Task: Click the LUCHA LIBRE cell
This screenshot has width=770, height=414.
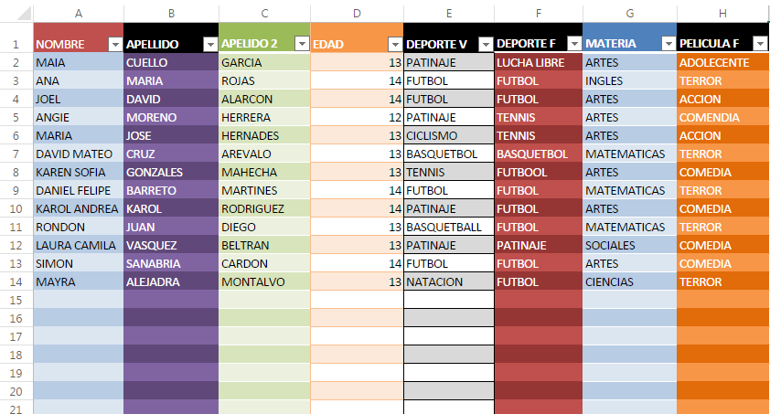Action: pyautogui.click(x=538, y=63)
